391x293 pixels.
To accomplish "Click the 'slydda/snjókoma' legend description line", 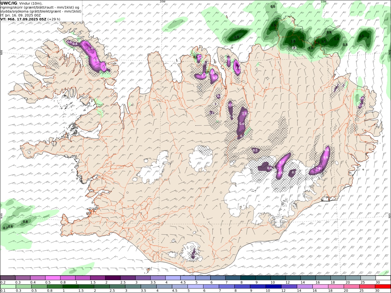I will coord(41,11).
